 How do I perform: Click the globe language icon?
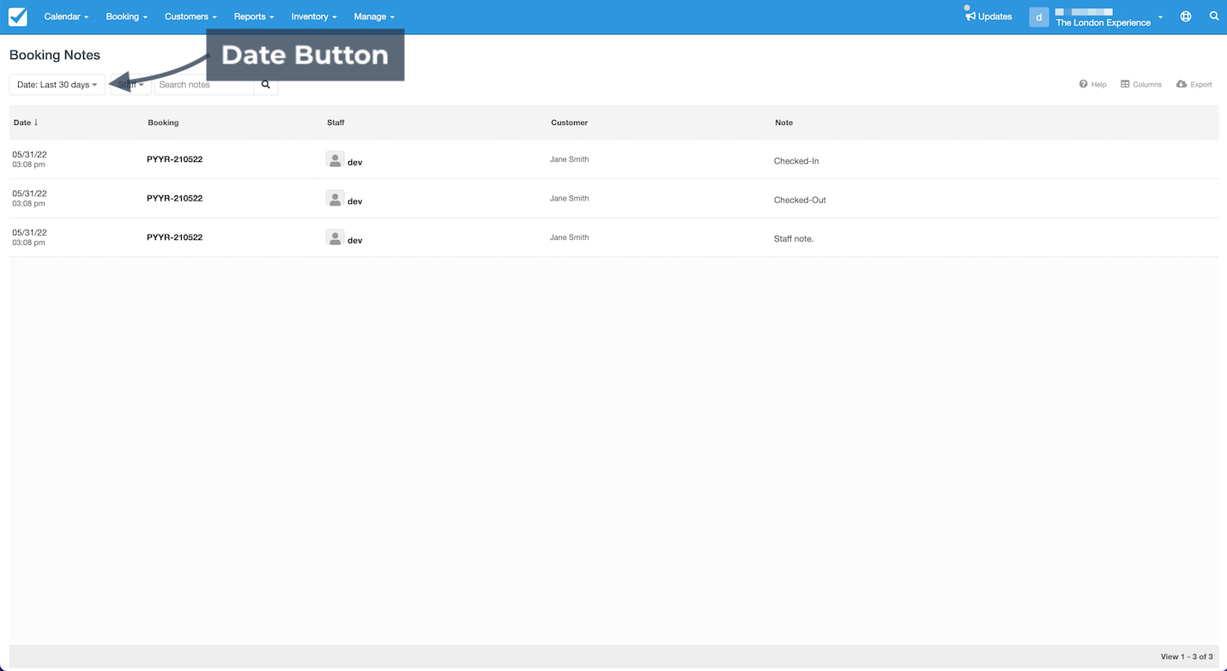pyautogui.click(x=1186, y=16)
